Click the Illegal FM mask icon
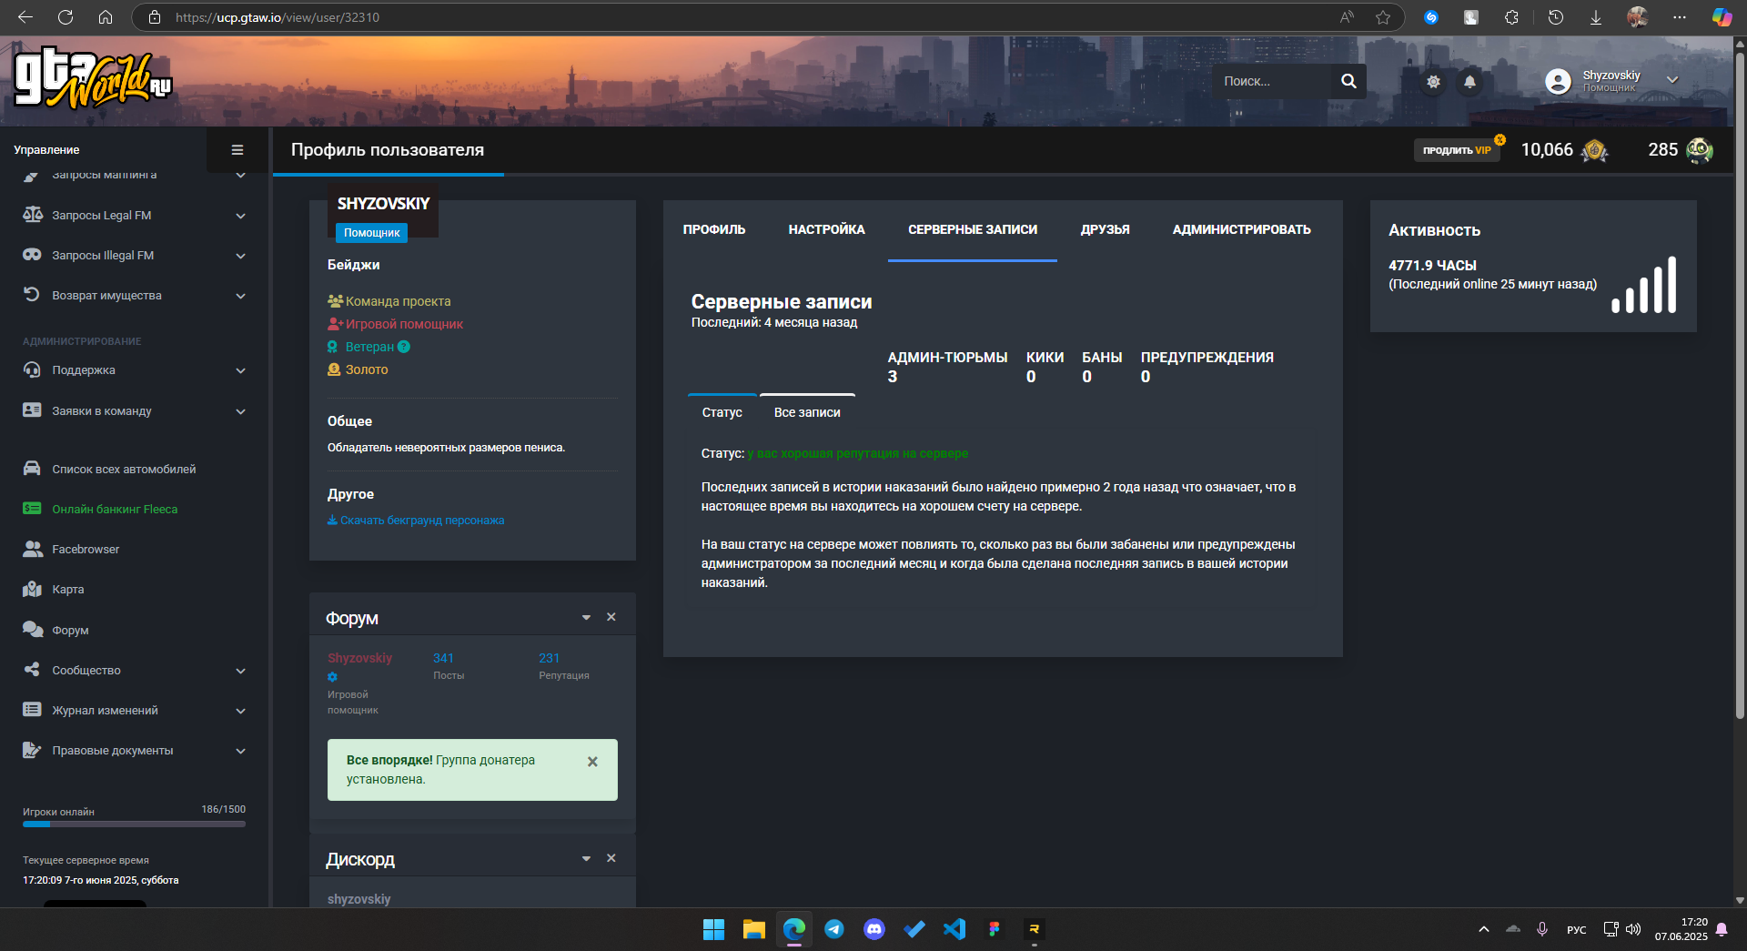1747x951 pixels. coord(32,255)
